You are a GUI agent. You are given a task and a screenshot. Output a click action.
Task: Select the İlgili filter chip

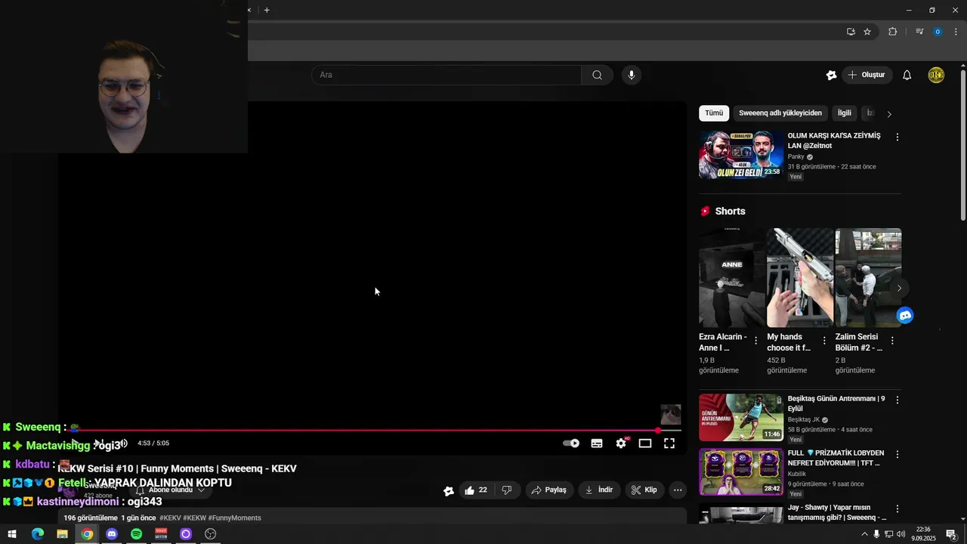[x=845, y=113]
